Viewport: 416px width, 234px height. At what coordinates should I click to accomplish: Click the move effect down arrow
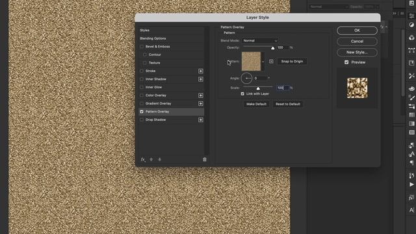[159, 159]
